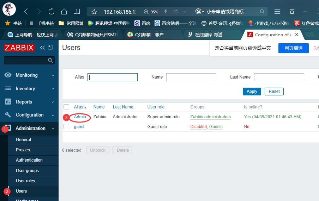Click the Name filter input field

coord(191,77)
